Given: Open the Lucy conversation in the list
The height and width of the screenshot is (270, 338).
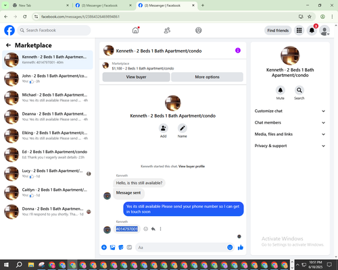Looking at the screenshot, I should coord(47,173).
